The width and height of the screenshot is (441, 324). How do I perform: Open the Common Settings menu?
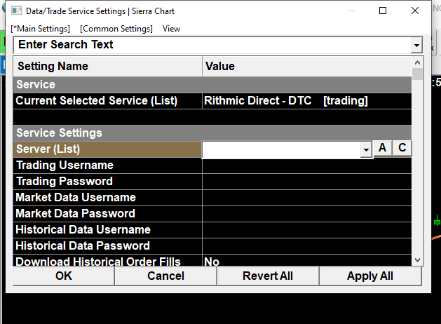coord(116,29)
